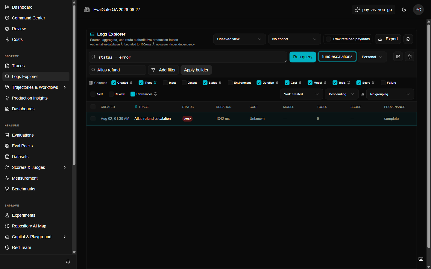The width and height of the screenshot is (431, 269).
Task: Pin the Created column
Action: tap(131, 83)
